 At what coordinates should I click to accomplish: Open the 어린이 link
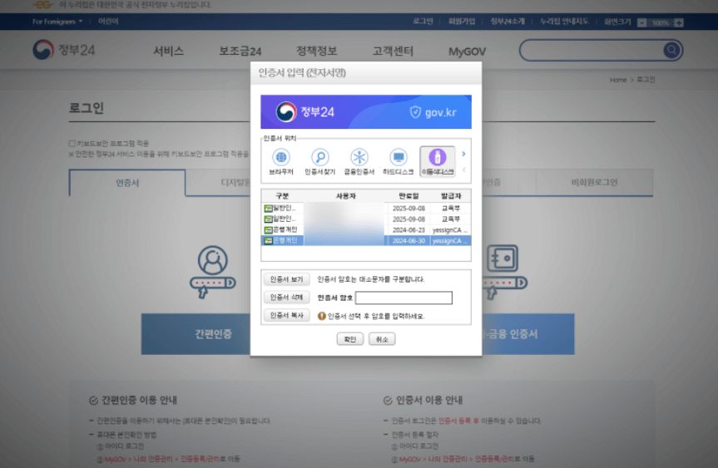coord(108,22)
